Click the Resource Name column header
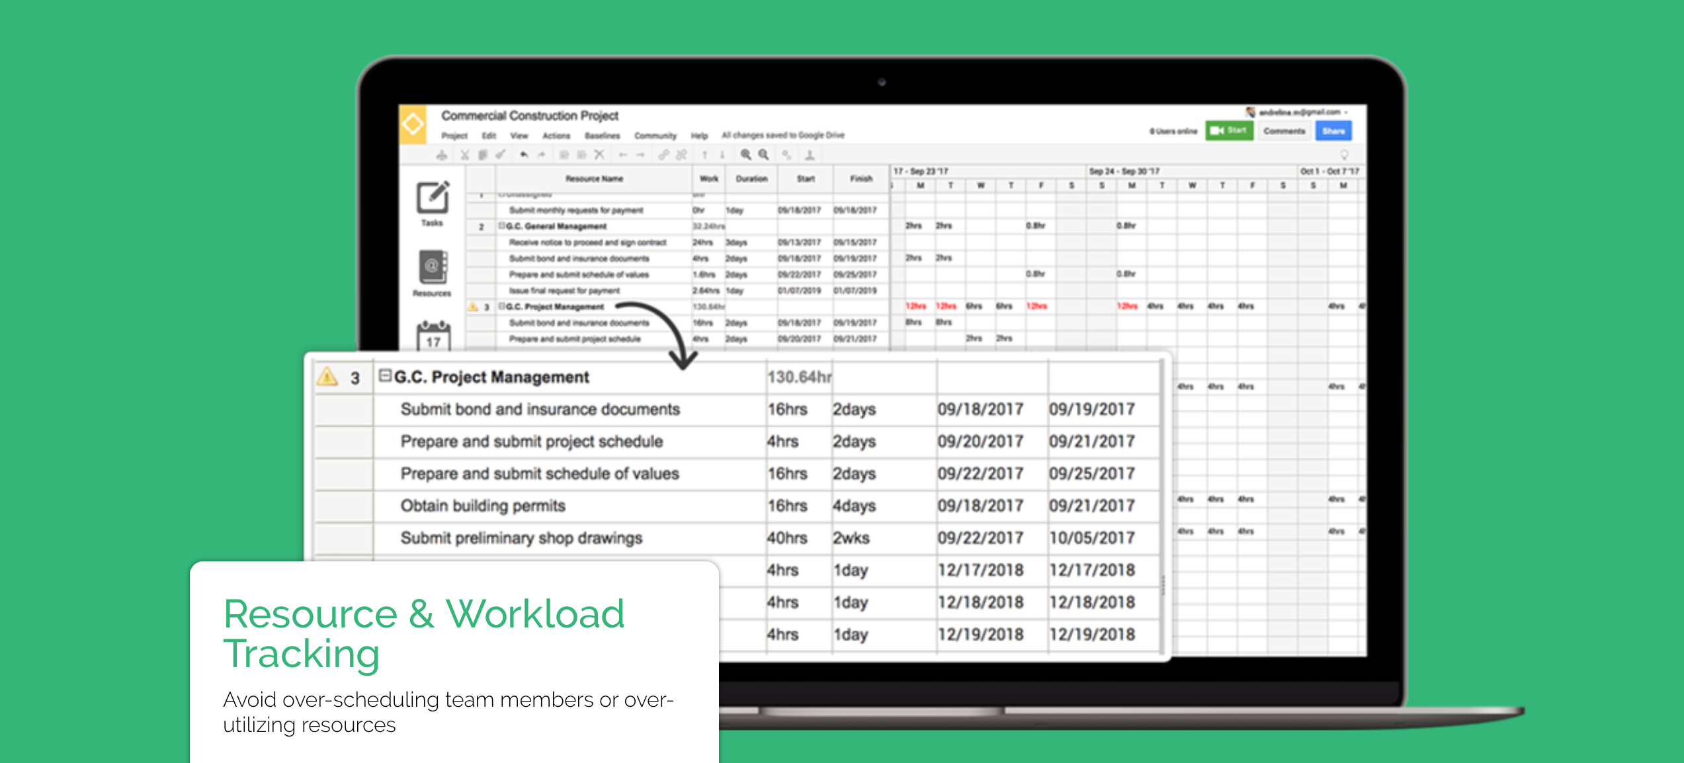 pos(594,179)
